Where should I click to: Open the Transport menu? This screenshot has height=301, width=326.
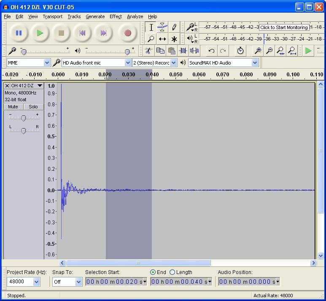53,16
